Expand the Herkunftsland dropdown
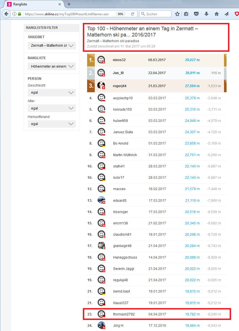This screenshot has height=331, width=239. pos(52,124)
